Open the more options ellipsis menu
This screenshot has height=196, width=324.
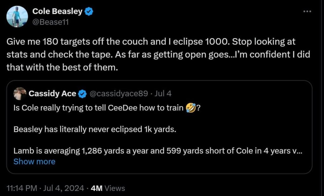(307, 11)
